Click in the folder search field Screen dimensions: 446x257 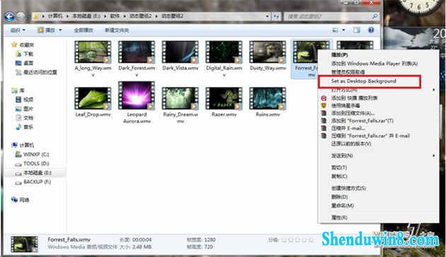tap(328, 16)
